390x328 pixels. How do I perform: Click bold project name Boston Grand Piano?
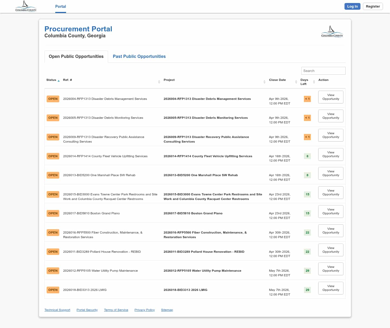coord(193,213)
